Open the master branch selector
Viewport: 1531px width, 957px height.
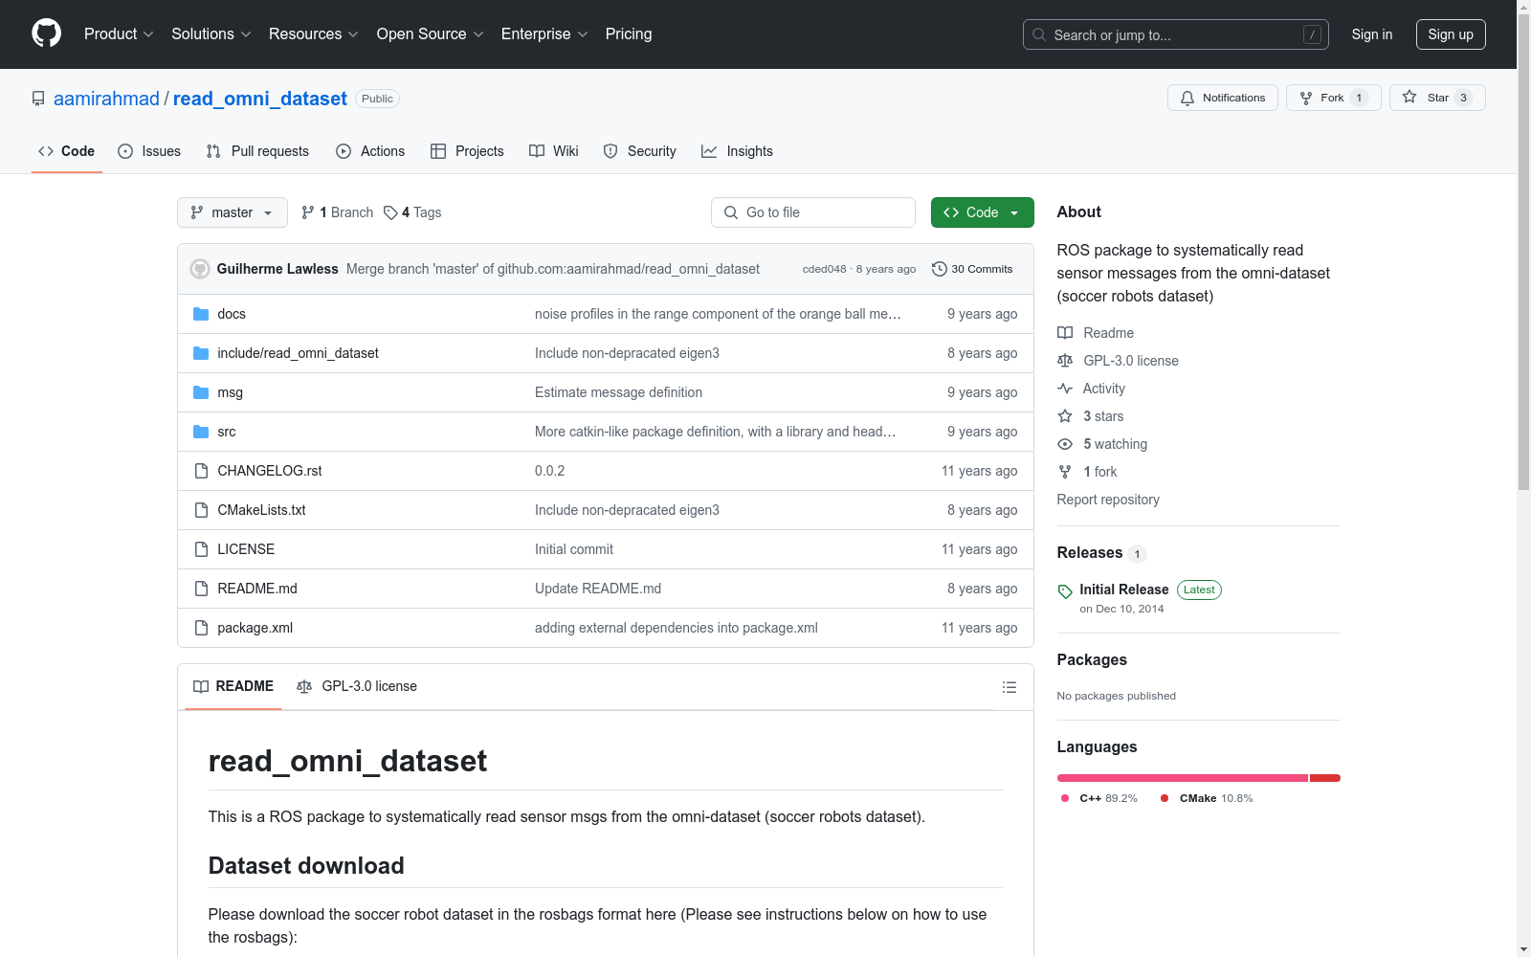(233, 212)
